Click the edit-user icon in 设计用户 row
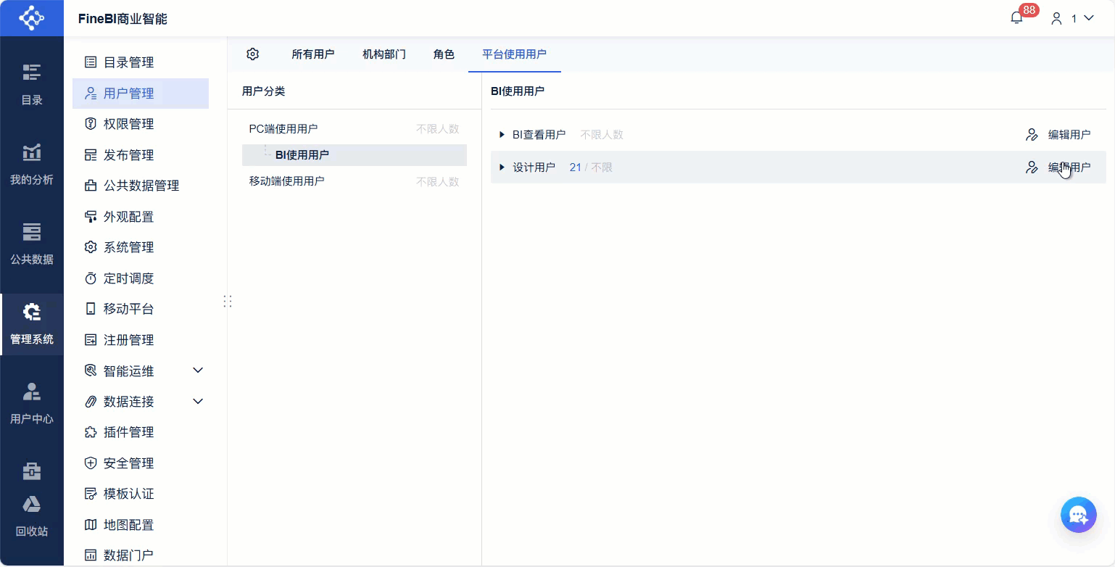This screenshot has height=567, width=1115. pos(1032,167)
